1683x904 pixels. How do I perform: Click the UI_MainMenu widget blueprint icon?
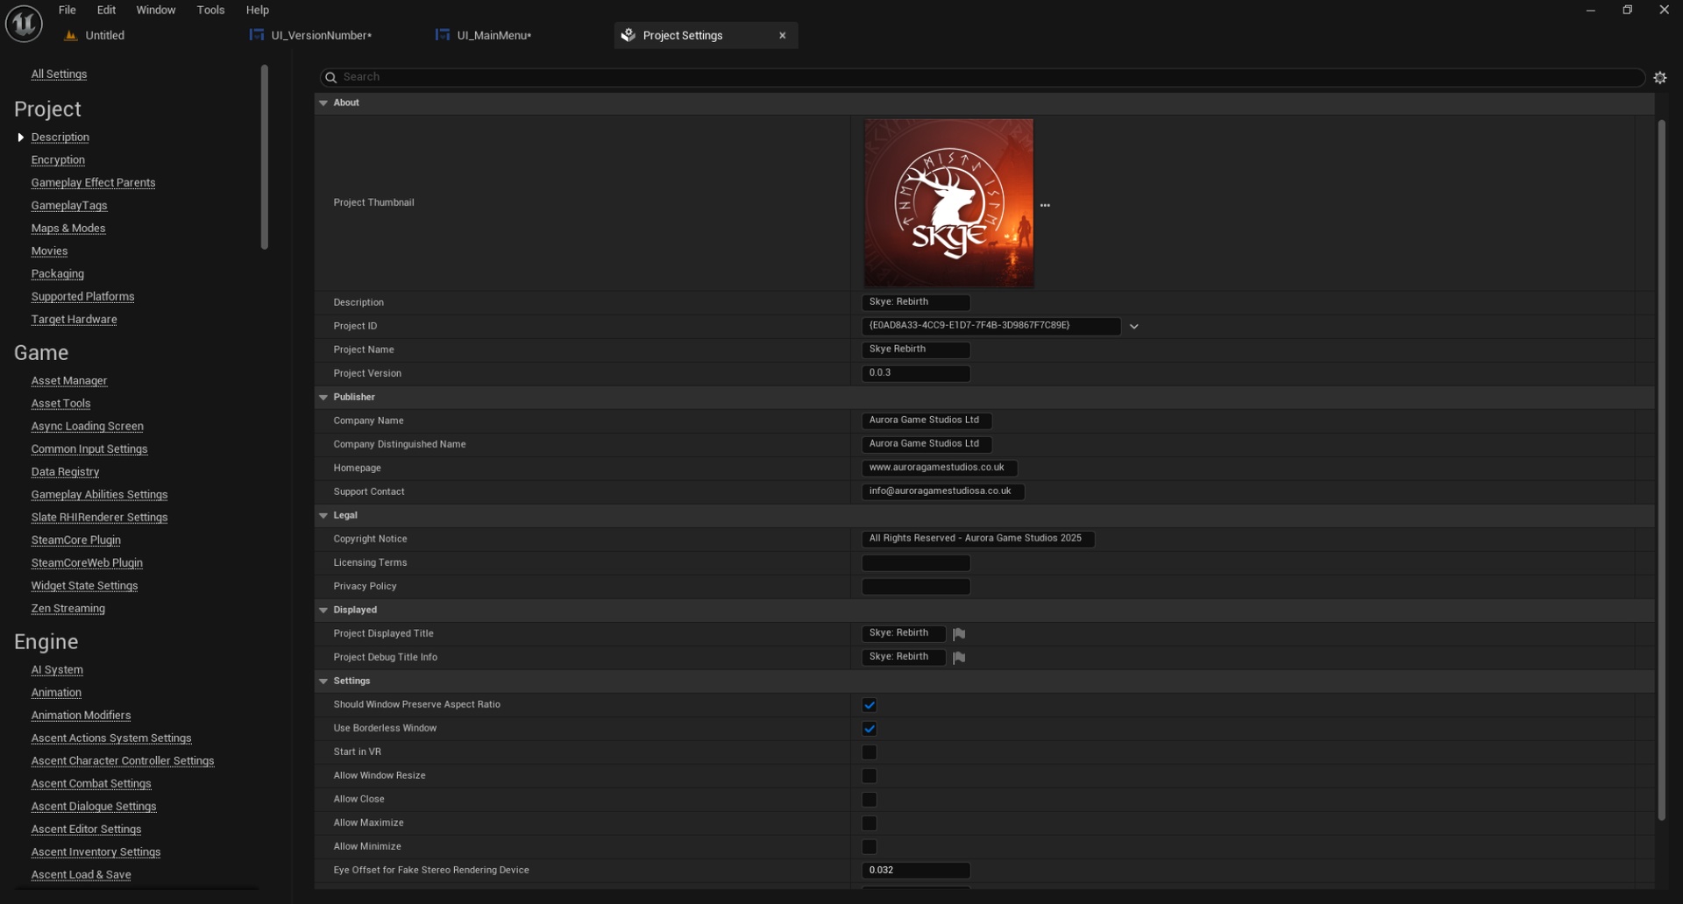(x=442, y=35)
